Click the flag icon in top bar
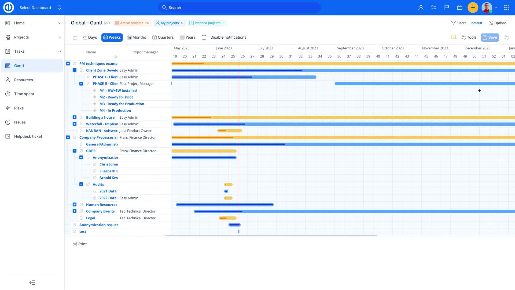This screenshot has width=515, height=290. [447, 8]
